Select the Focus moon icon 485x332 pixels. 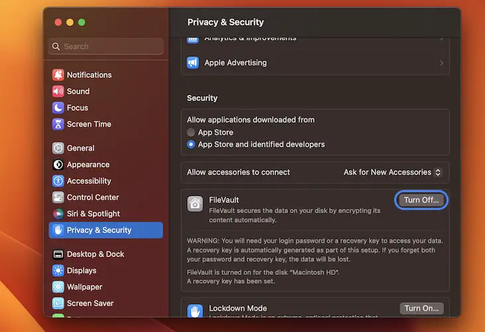click(58, 108)
